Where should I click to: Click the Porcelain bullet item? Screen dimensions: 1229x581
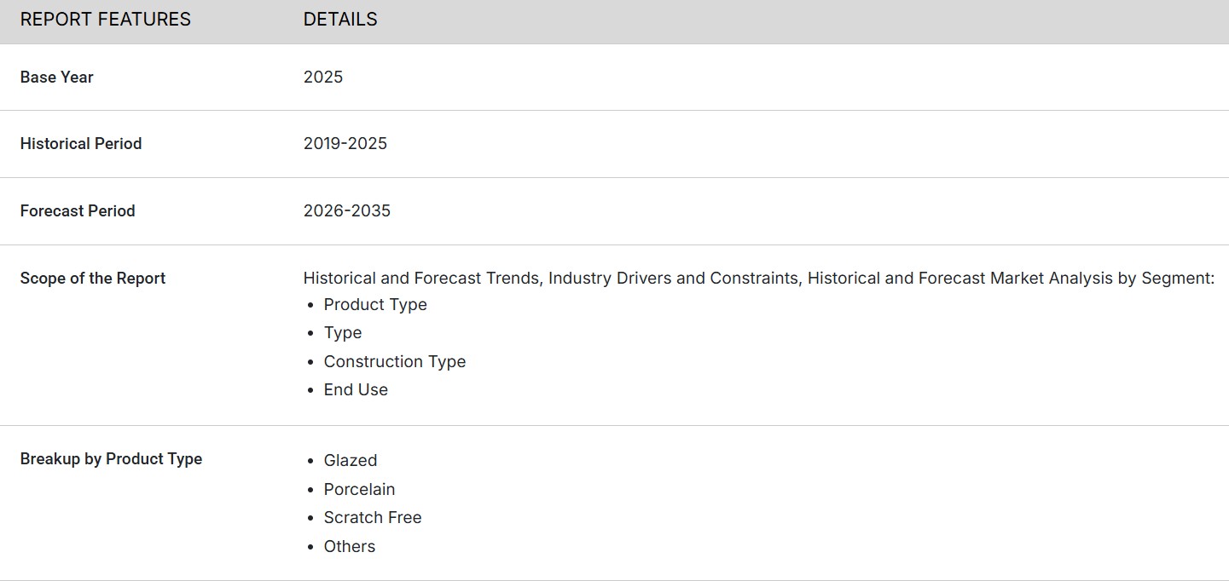point(359,489)
